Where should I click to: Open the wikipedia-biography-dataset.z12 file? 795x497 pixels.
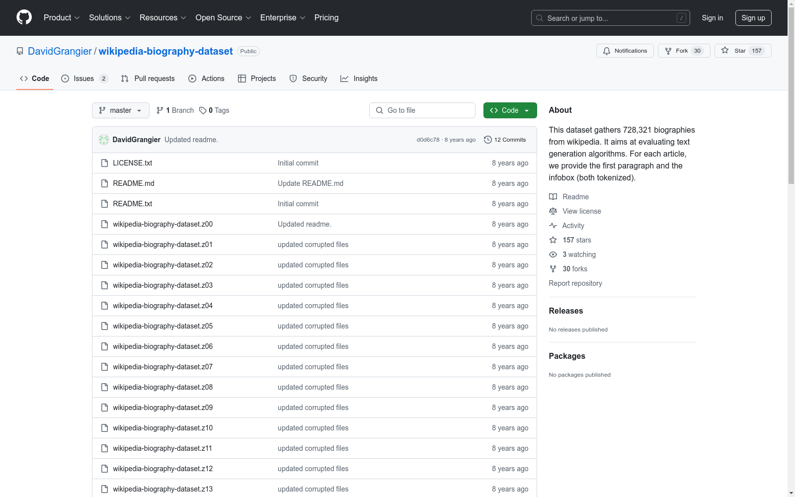tap(162, 469)
